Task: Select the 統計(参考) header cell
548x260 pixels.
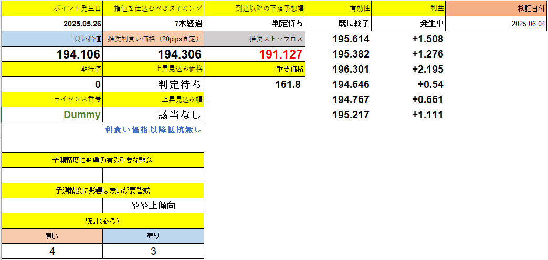Action: (103, 221)
